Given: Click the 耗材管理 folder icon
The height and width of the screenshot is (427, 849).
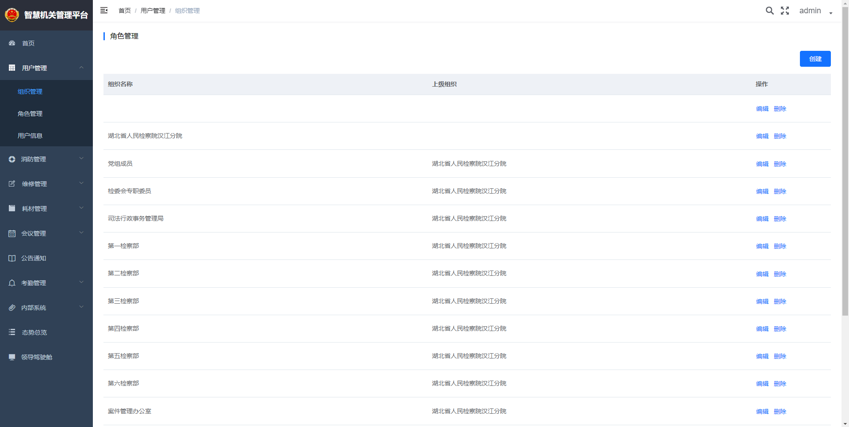Looking at the screenshot, I should tap(12, 208).
